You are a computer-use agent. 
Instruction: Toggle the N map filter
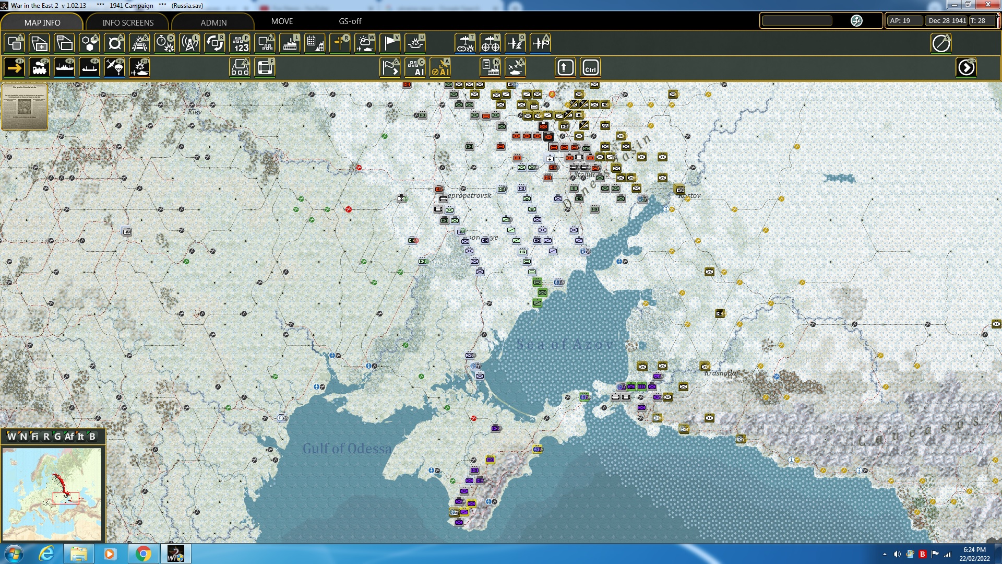23,437
